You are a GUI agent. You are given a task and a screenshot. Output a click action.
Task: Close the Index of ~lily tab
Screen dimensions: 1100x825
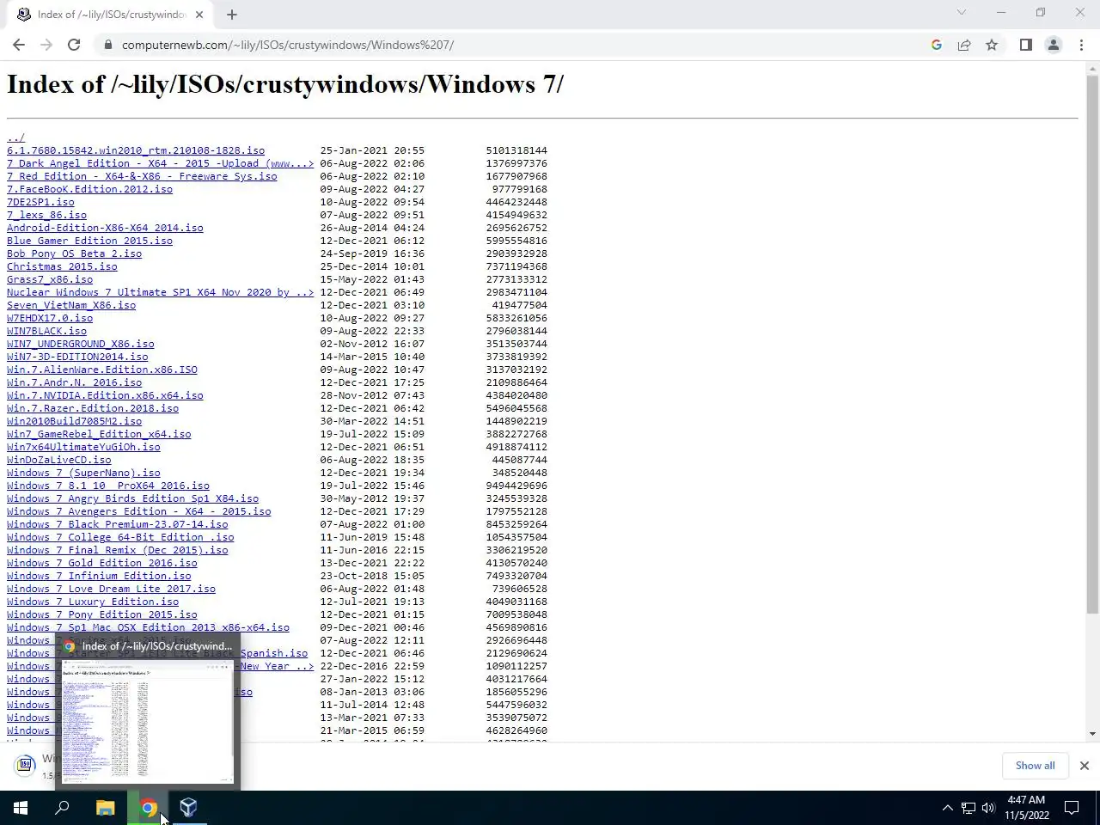click(x=199, y=15)
